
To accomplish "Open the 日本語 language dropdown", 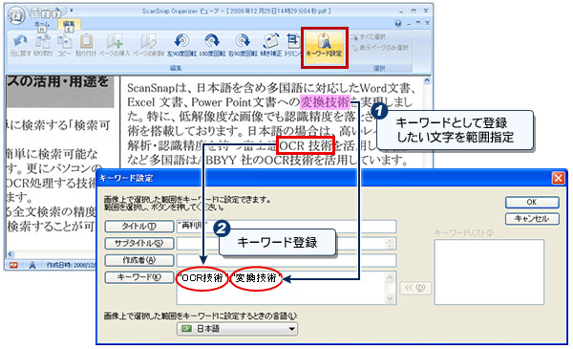I will pos(237,329).
